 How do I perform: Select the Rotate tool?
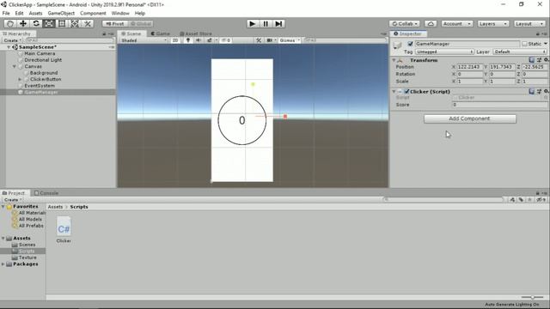click(36, 23)
